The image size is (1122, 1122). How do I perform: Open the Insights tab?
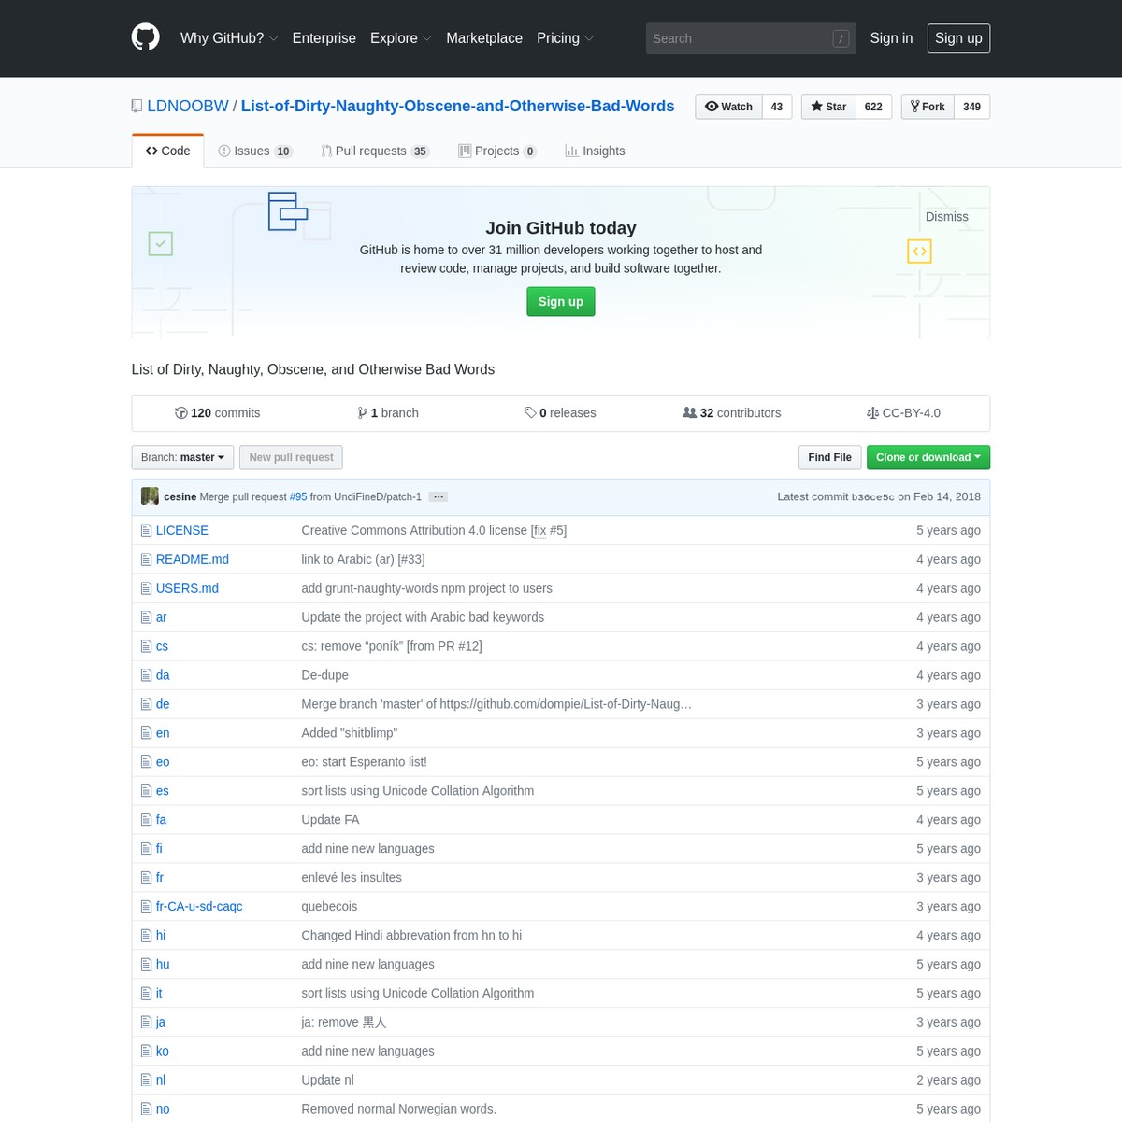click(596, 151)
